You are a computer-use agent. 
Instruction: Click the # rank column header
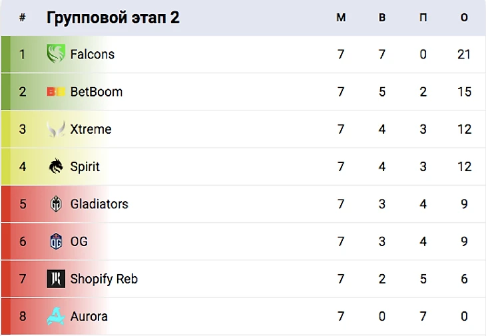tap(23, 18)
